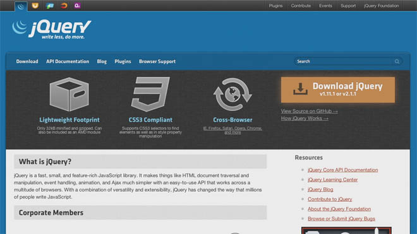Open the Blog nav item
The height and width of the screenshot is (234, 417).
(102, 61)
